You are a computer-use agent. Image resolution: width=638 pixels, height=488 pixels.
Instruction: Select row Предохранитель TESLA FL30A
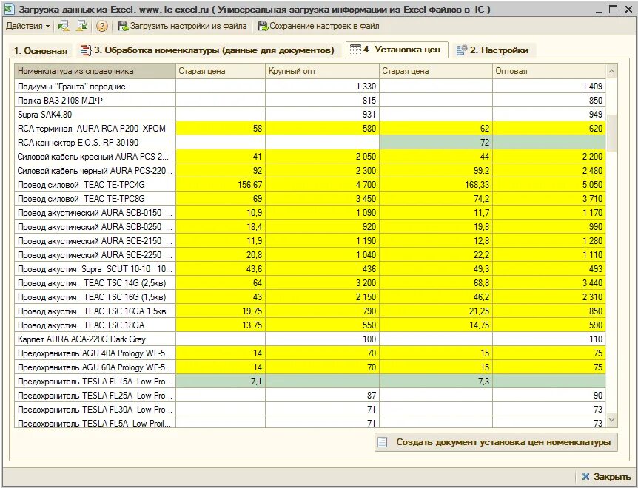pyautogui.click(x=310, y=410)
